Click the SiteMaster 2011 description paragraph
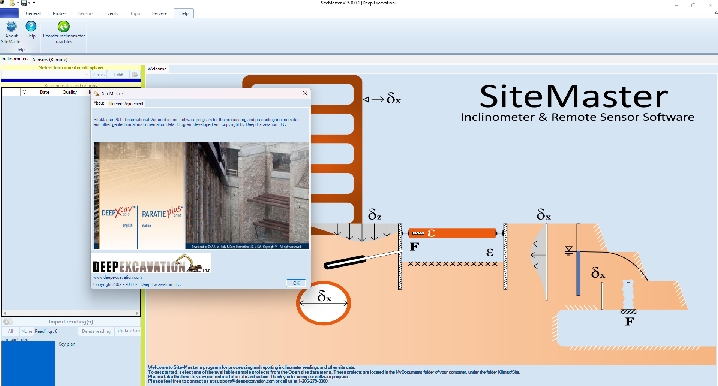The width and height of the screenshot is (718, 386). (x=196, y=122)
